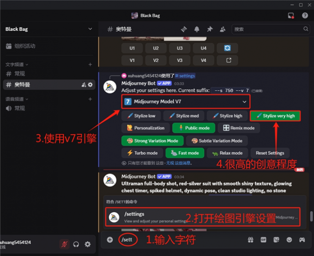The height and width of the screenshot is (256, 314).
Task: Click the re-roll refresh icon button
Action: click(227, 48)
